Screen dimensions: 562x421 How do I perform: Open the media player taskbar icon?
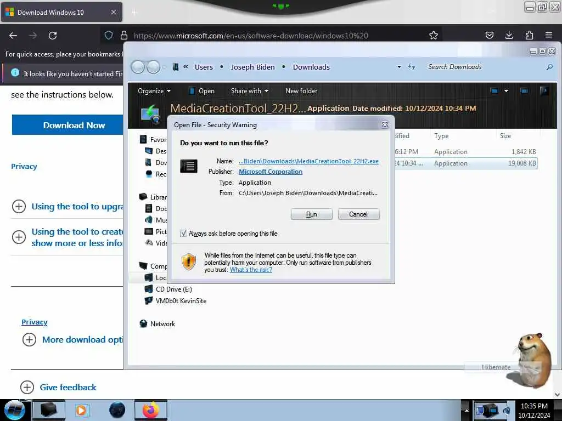click(x=81, y=410)
